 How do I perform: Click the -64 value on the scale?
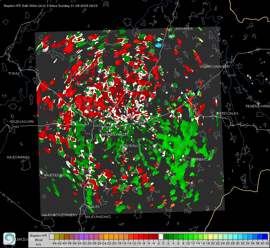point(54,243)
